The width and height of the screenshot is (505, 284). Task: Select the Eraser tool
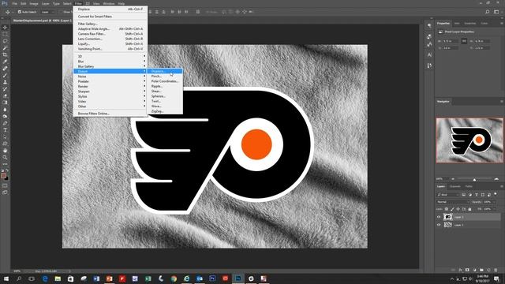[x=5, y=95]
